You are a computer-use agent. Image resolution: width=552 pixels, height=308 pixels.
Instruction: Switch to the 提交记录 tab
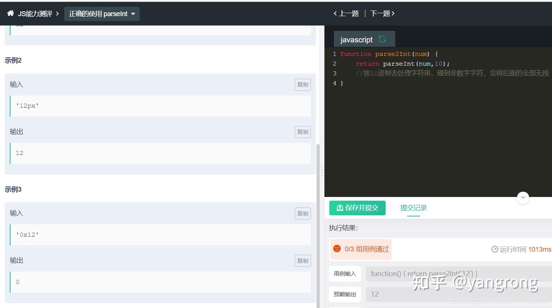click(413, 208)
